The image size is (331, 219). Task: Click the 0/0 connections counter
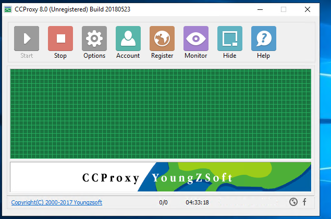point(163,202)
